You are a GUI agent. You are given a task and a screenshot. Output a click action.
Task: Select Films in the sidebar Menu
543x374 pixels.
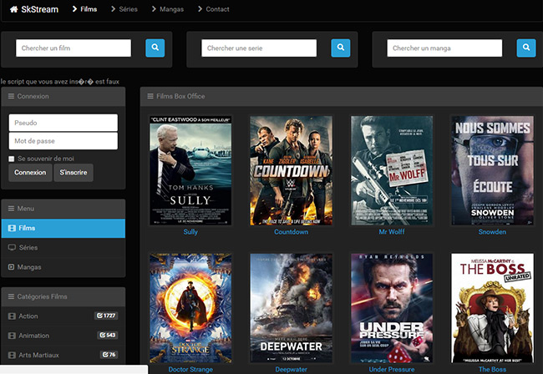pos(63,229)
